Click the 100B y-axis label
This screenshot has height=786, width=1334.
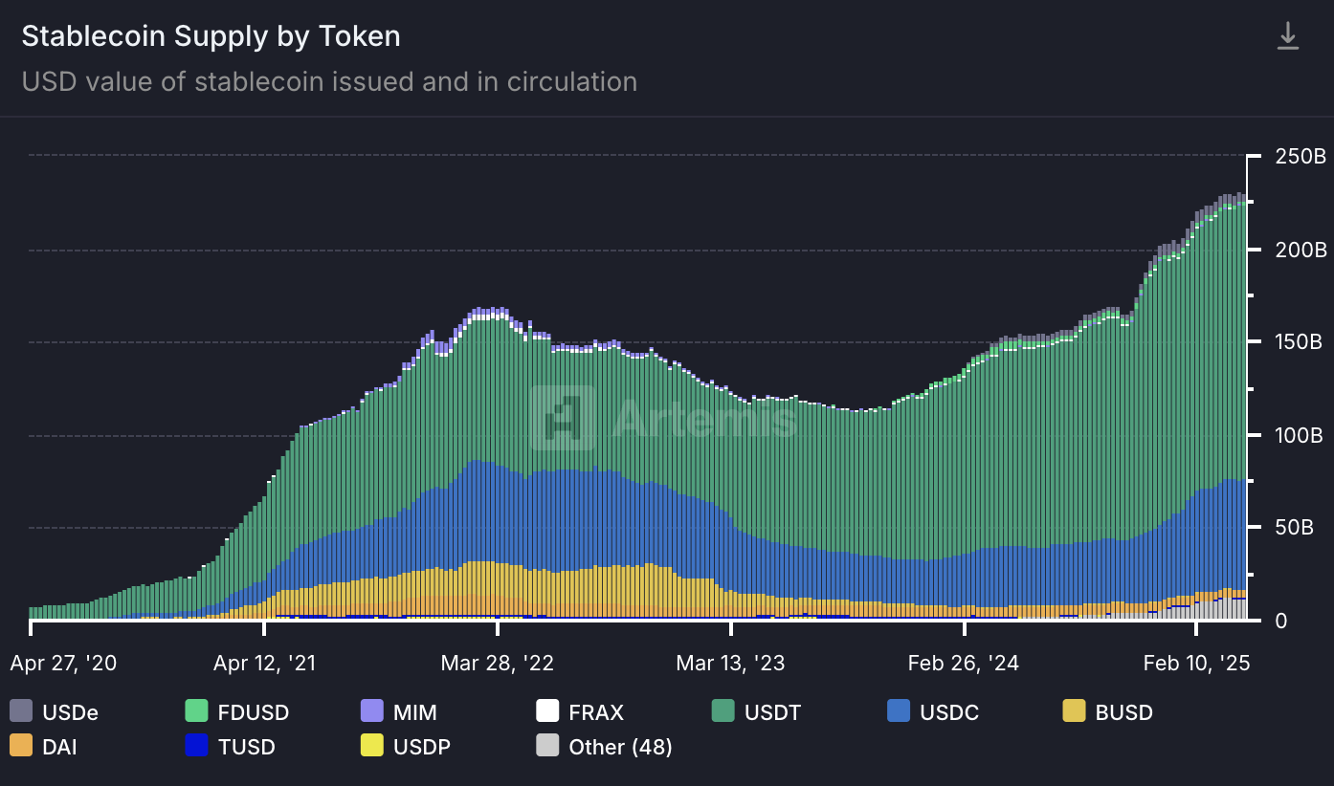pos(1301,436)
